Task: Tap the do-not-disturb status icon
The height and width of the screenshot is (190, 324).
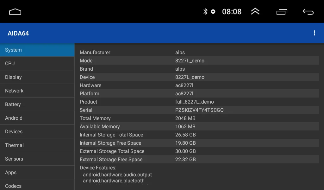Action: [x=213, y=12]
